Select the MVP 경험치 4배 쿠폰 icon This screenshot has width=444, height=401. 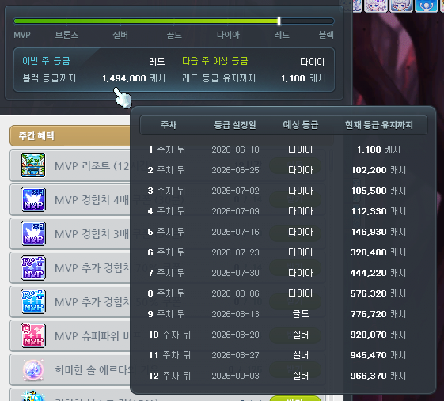point(33,199)
